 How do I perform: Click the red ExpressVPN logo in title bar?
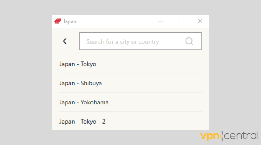click(57, 21)
